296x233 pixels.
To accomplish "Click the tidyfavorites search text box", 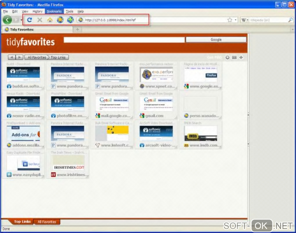I will tap(124, 40).
